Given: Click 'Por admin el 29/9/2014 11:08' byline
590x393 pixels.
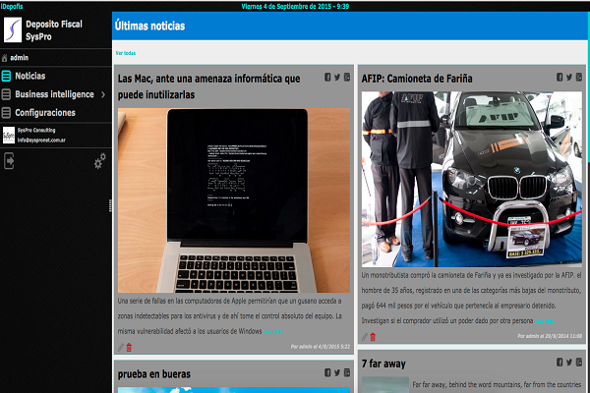Looking at the screenshot, I should click(x=550, y=336).
